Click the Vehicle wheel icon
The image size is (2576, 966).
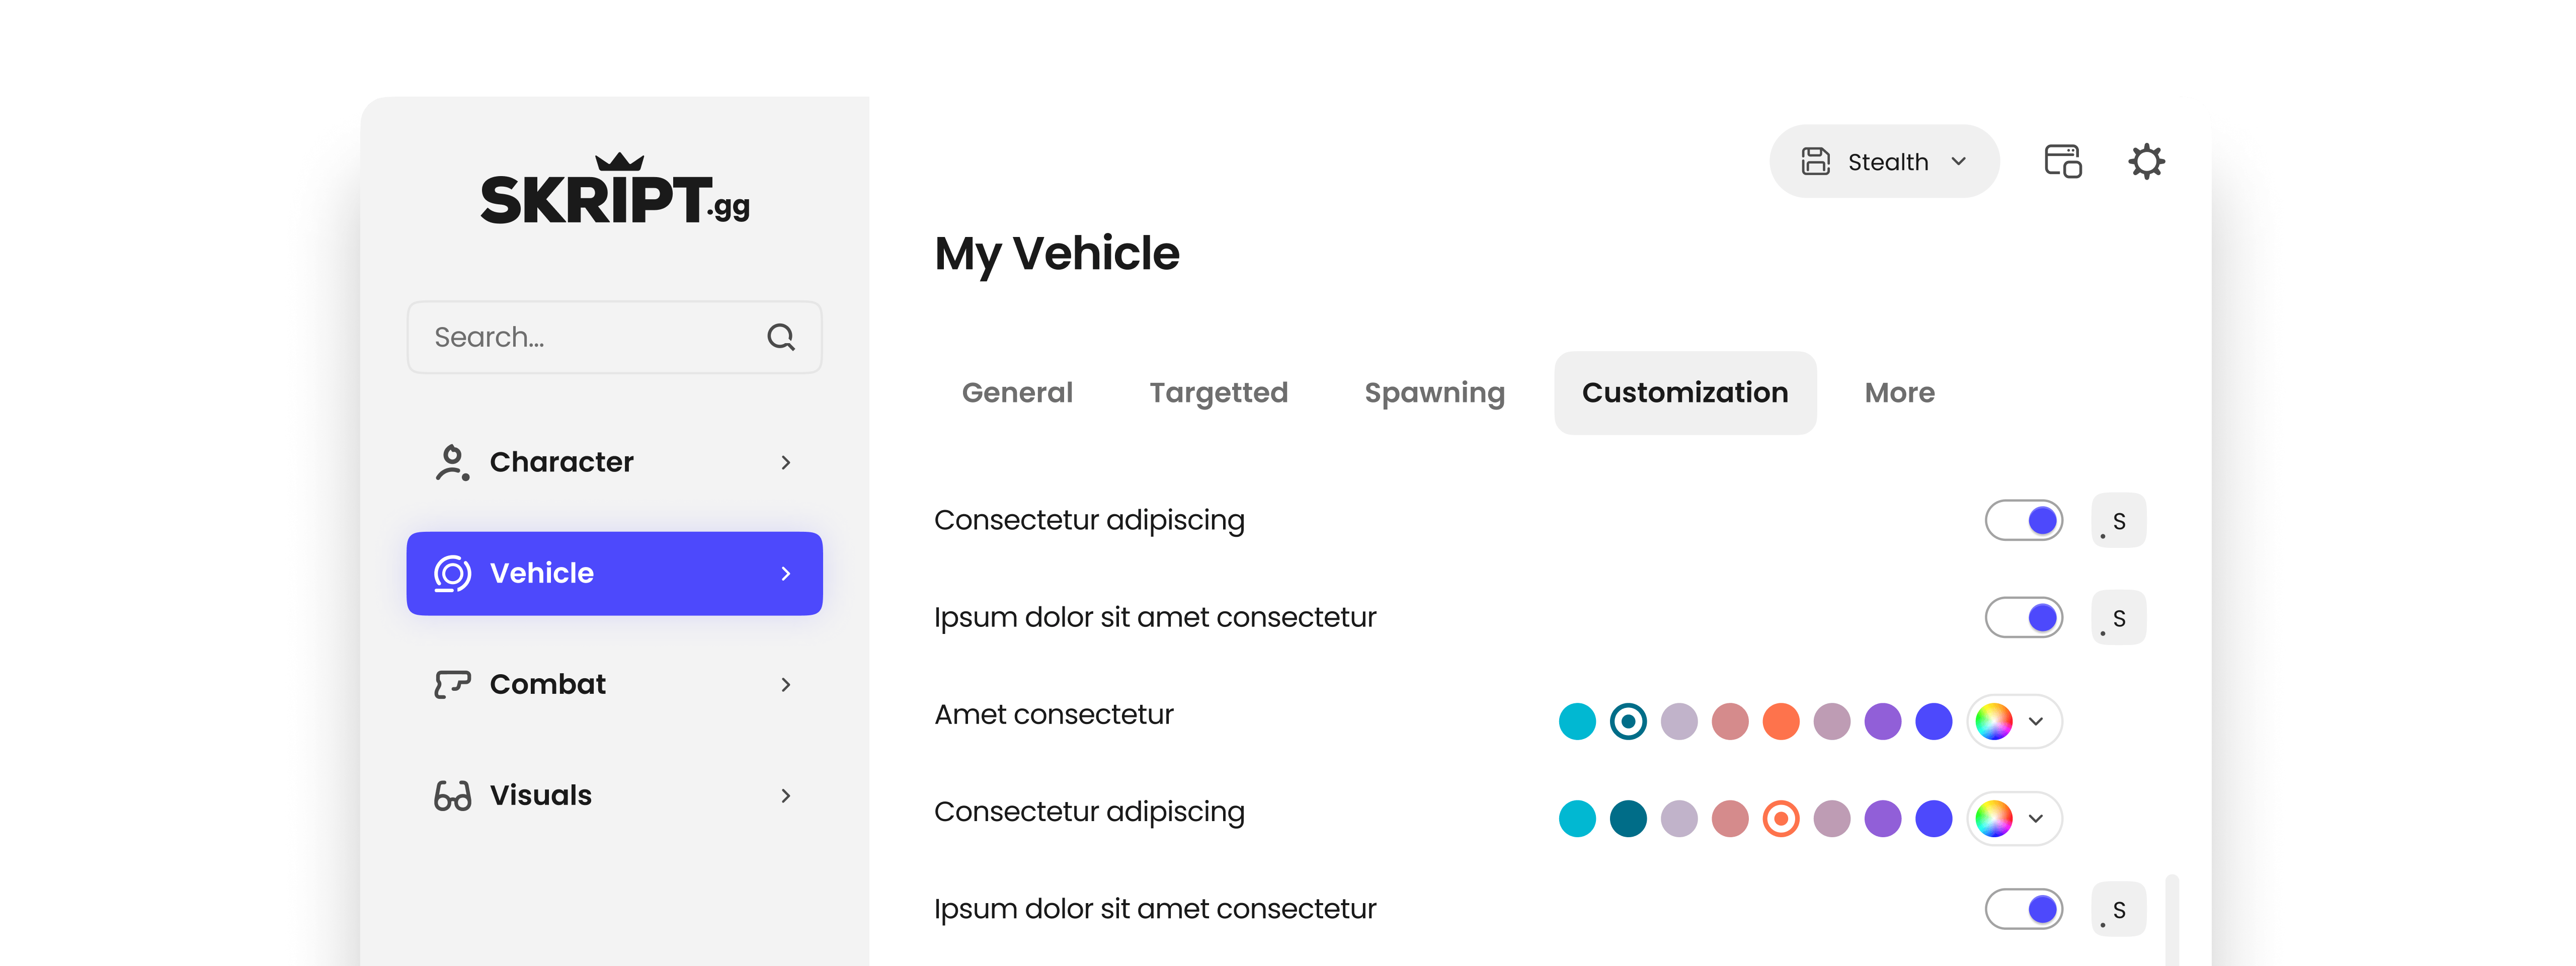coord(452,573)
